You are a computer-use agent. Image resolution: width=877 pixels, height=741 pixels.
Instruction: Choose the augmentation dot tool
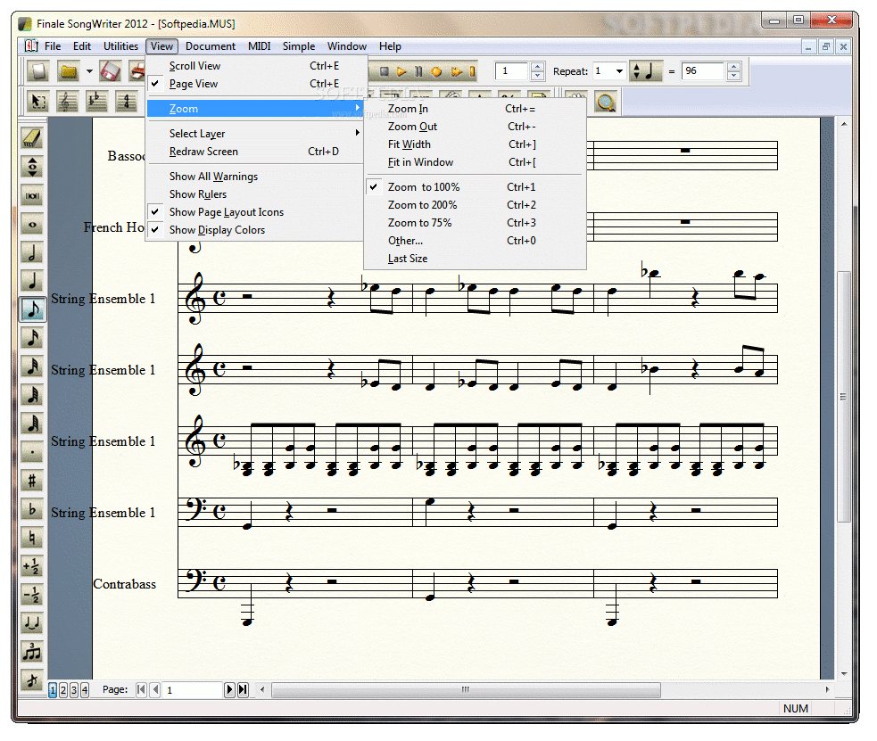[32, 452]
